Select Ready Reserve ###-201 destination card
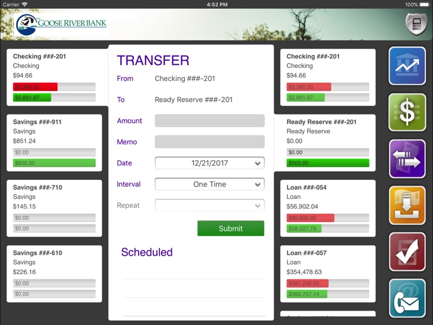The height and width of the screenshot is (325, 433). (x=324, y=143)
